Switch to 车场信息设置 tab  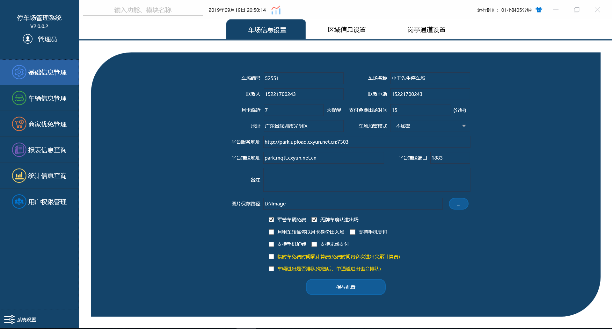[x=266, y=30]
